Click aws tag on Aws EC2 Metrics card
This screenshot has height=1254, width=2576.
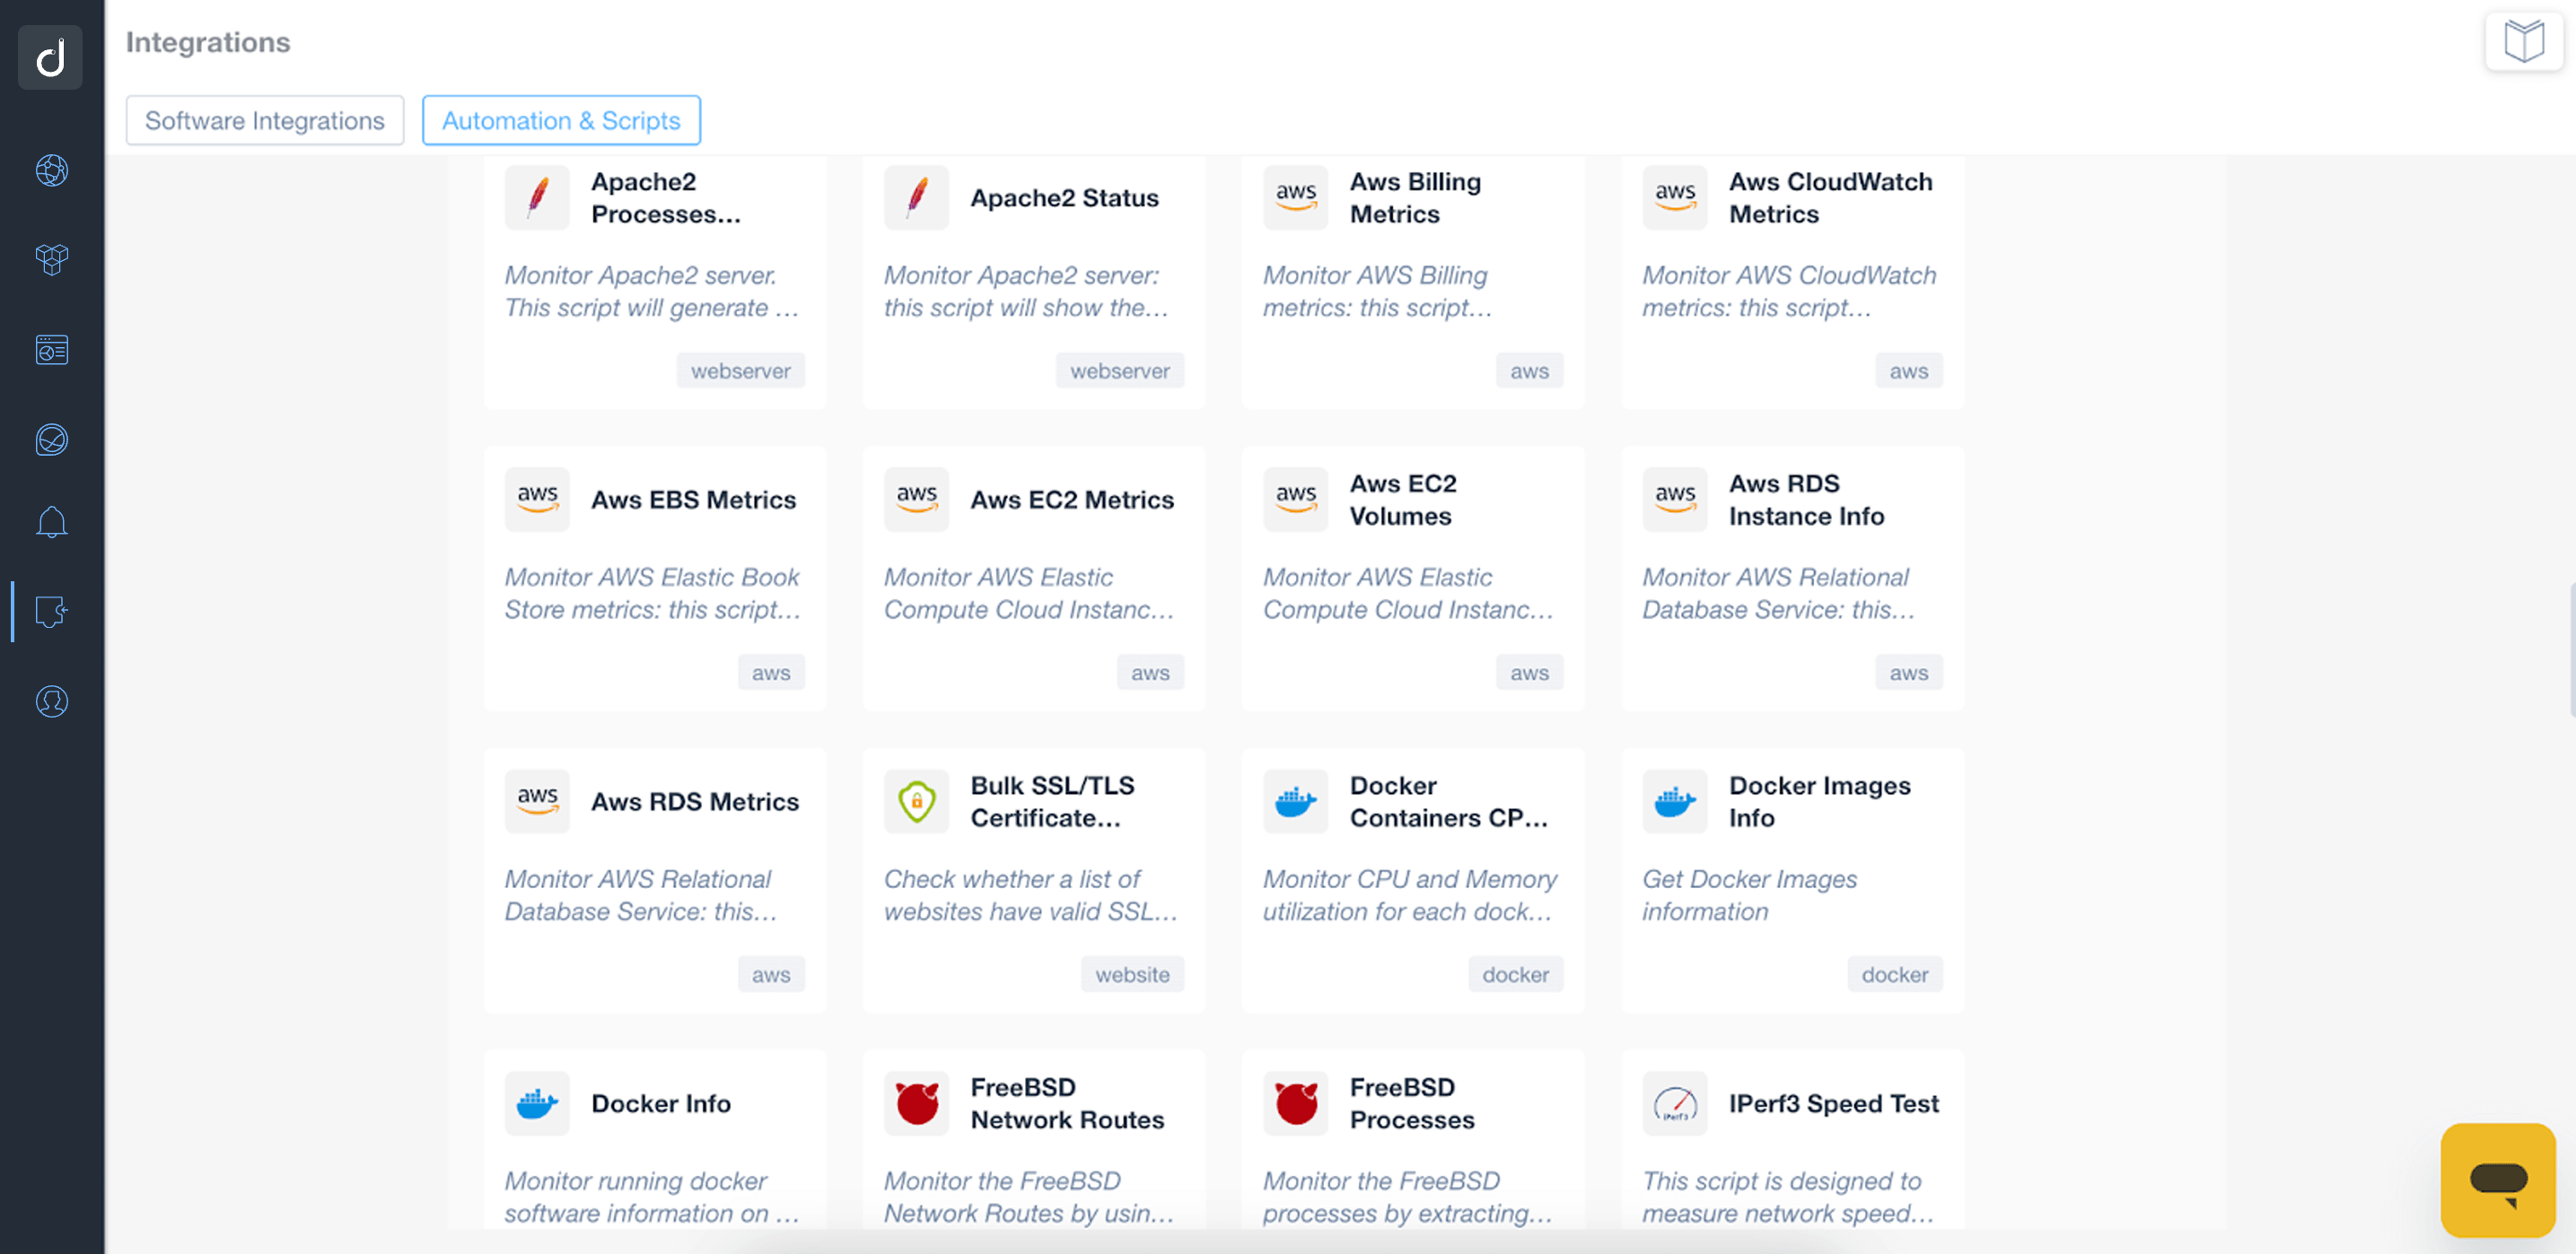coord(1150,673)
